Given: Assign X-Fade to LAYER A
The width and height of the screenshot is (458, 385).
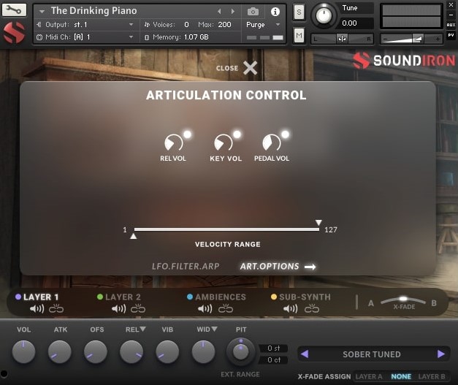Looking at the screenshot, I should [369, 376].
